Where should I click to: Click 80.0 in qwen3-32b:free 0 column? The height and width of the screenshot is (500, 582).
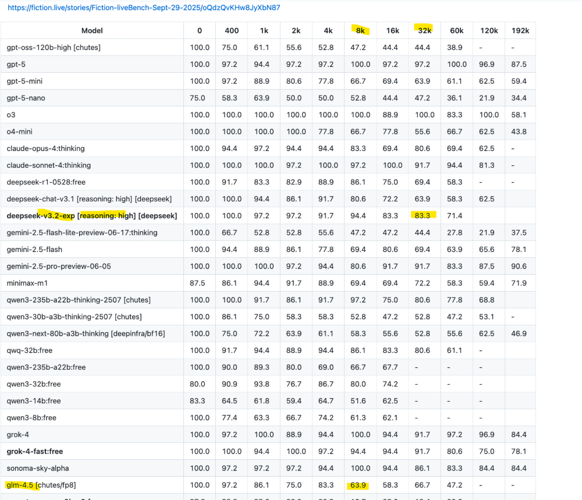coord(197,384)
